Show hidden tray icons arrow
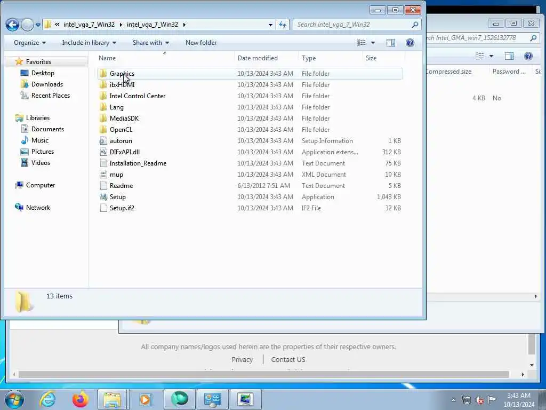 453,400
